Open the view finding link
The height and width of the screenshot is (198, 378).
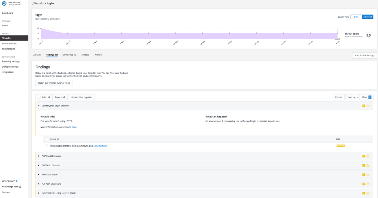100,146
